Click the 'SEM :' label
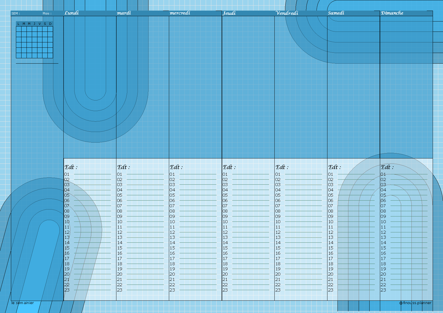Viewport: 443px width, 313px height. pos(16,13)
